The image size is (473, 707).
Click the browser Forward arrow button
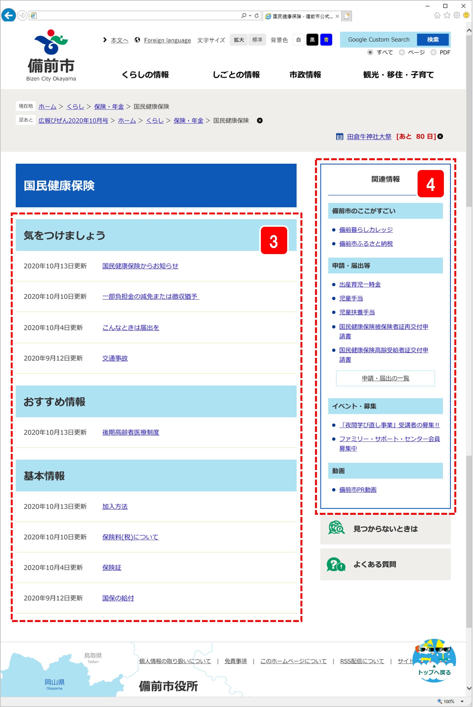tap(22, 16)
